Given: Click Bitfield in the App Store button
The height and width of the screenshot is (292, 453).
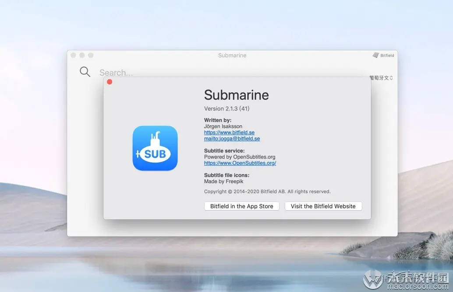Looking at the screenshot, I should (x=241, y=206).
